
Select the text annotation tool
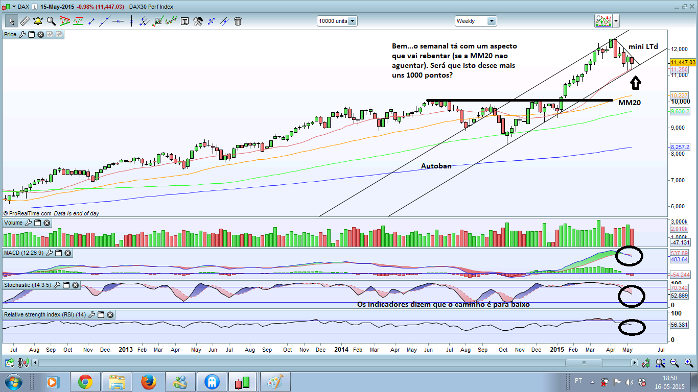click(x=184, y=21)
